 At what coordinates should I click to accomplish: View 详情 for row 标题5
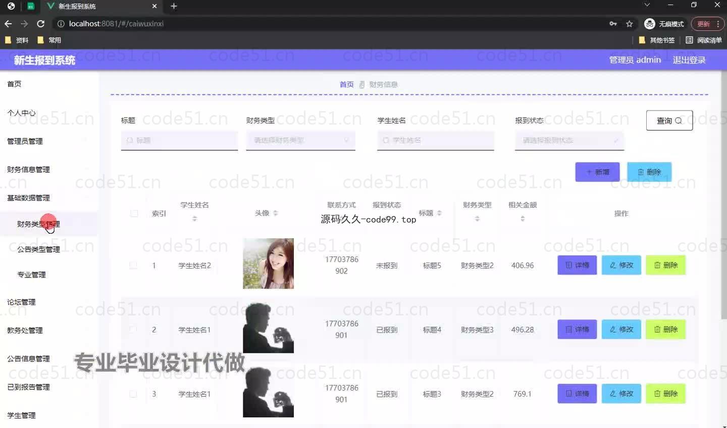point(577,265)
